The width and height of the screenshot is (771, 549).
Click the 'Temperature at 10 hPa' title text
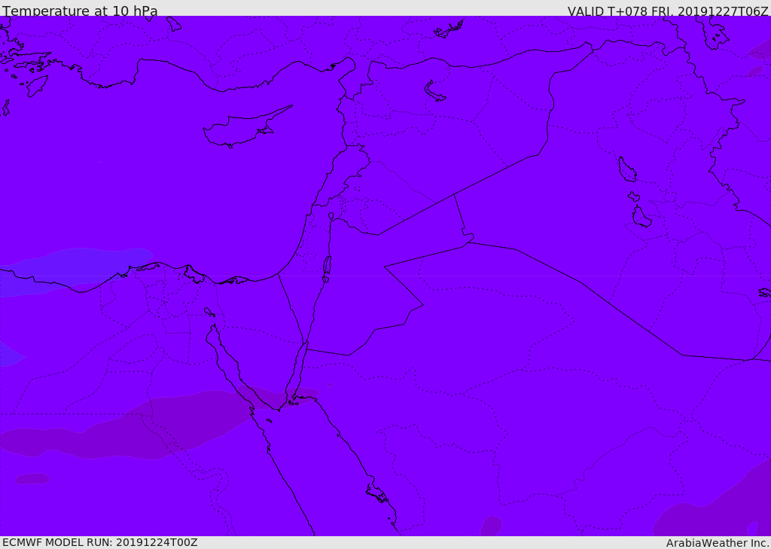[80, 11]
